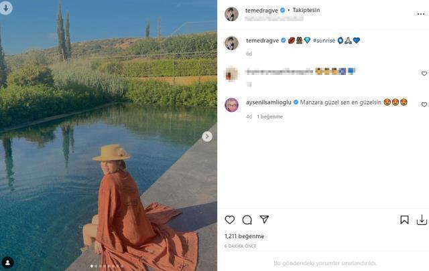View the 1,211 beğenme likes list
The width and height of the screenshot is (429, 271).
coord(244,236)
